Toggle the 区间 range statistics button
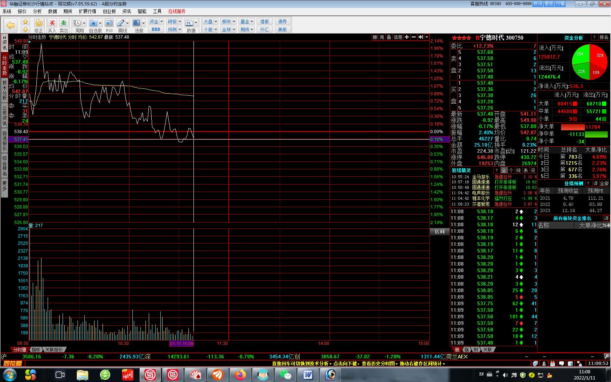The width and height of the screenshot is (611, 382). click(440, 231)
